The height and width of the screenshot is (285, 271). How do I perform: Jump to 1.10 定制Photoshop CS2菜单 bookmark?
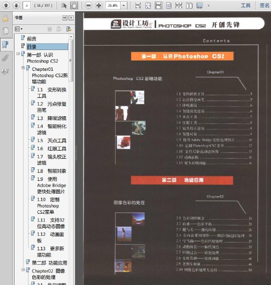(48, 206)
